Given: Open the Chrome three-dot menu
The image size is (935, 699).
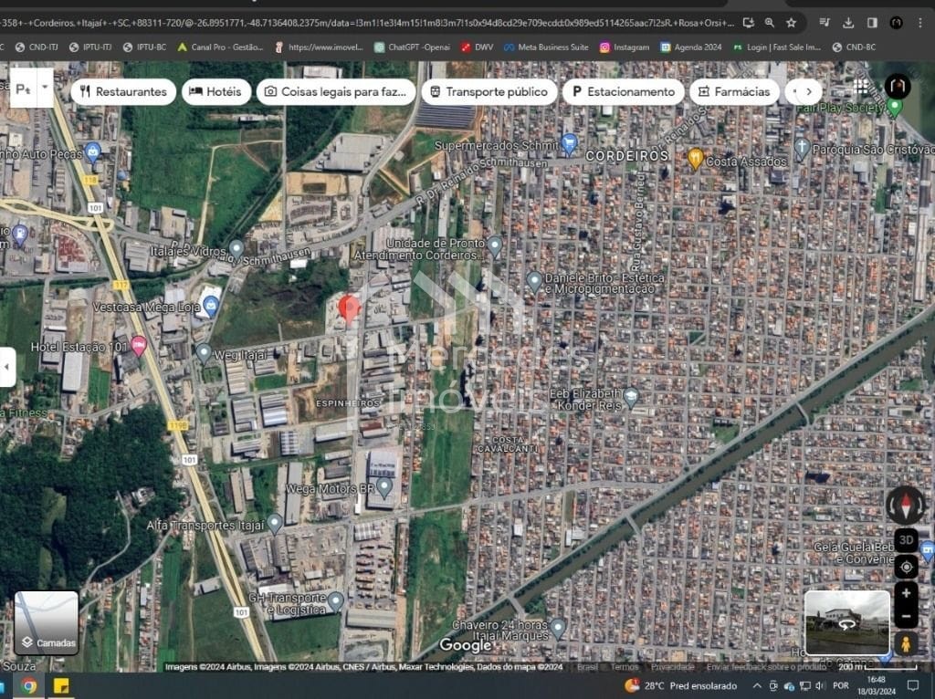Looking at the screenshot, I should (x=920, y=23).
